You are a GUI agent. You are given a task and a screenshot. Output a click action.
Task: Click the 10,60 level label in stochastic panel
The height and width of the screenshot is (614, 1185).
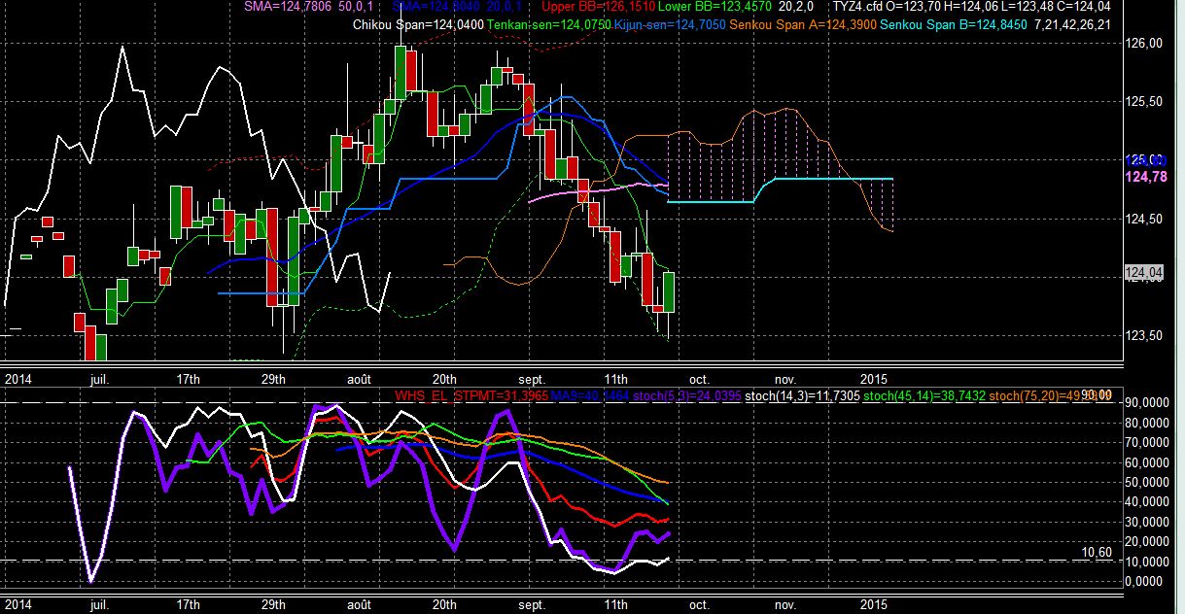[1096, 552]
